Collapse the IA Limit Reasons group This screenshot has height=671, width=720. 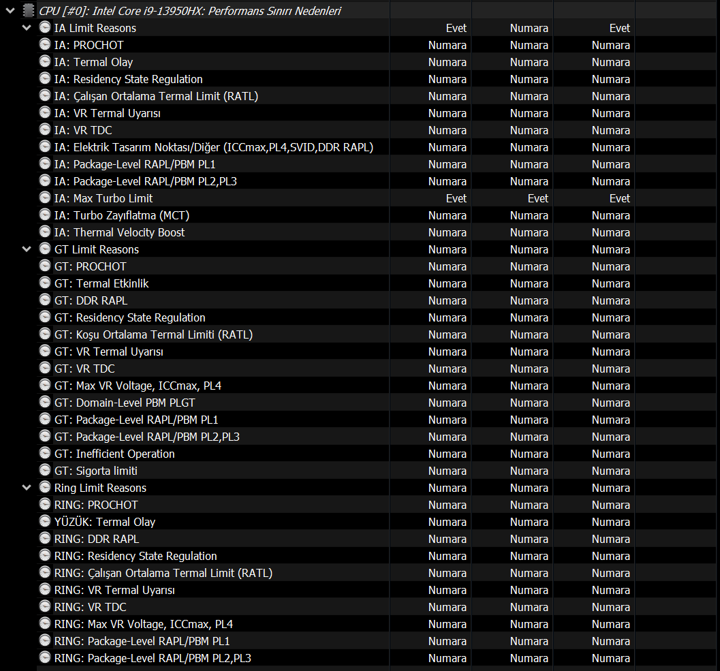tap(27, 27)
